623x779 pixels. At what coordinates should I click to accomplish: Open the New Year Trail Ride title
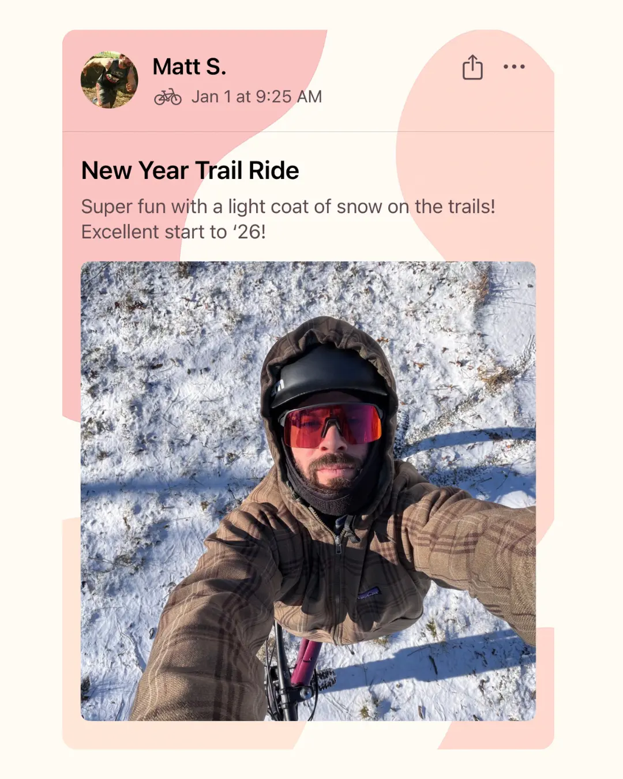click(190, 171)
